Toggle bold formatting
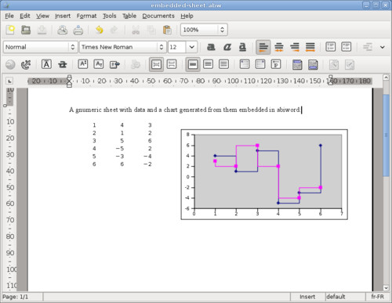This screenshot has width=392, height=303. (211, 47)
